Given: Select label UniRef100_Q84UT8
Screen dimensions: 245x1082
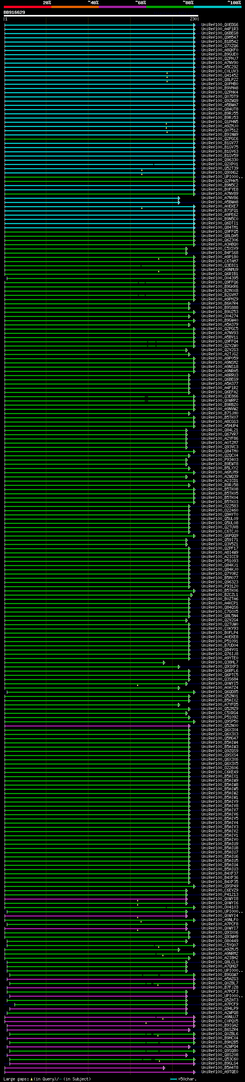Looking at the screenshot, I should [x=219, y=109].
